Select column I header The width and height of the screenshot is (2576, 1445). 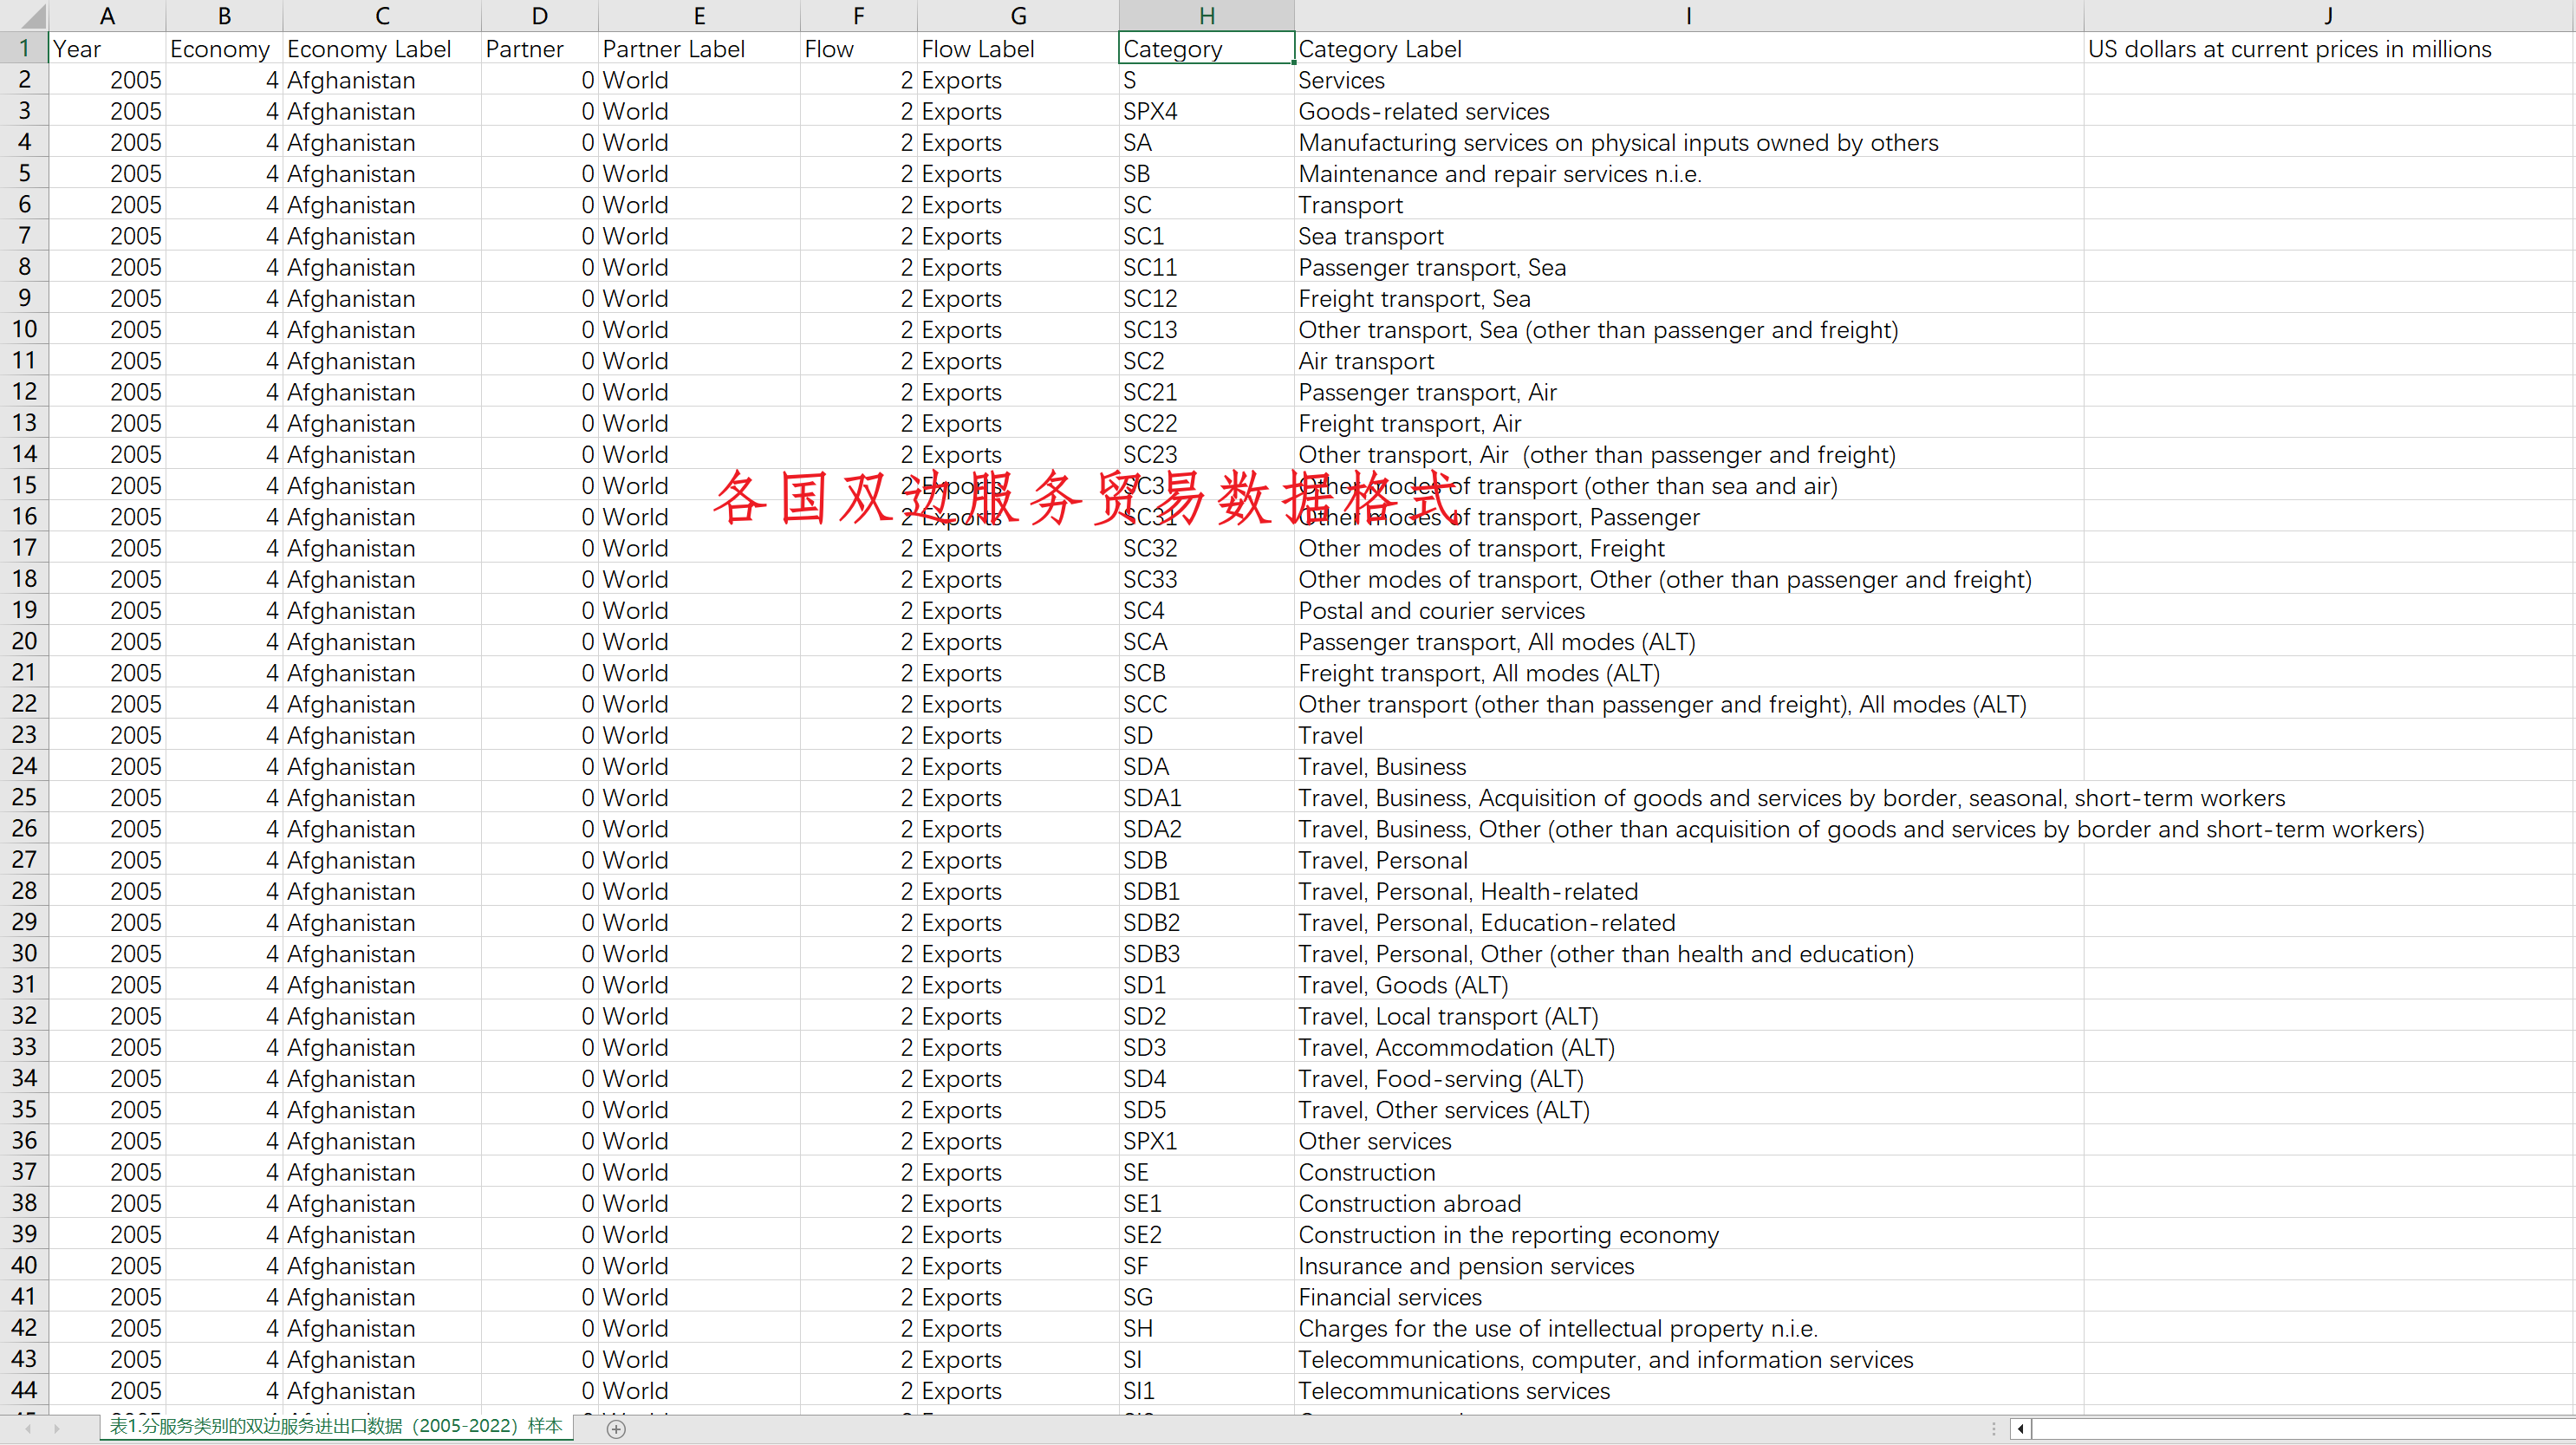click(x=1688, y=15)
